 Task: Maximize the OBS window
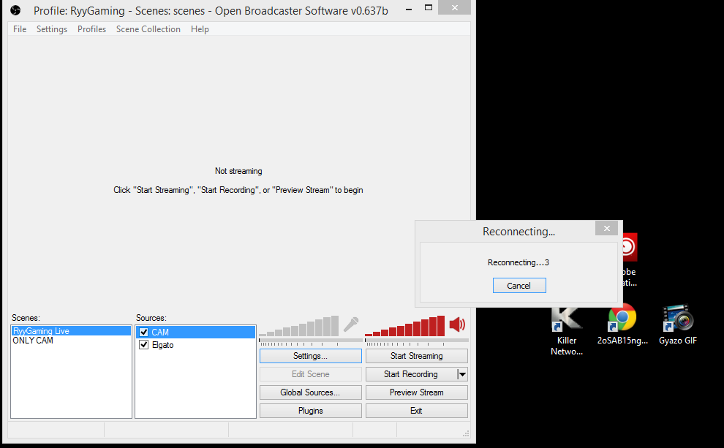pyautogui.click(x=429, y=8)
